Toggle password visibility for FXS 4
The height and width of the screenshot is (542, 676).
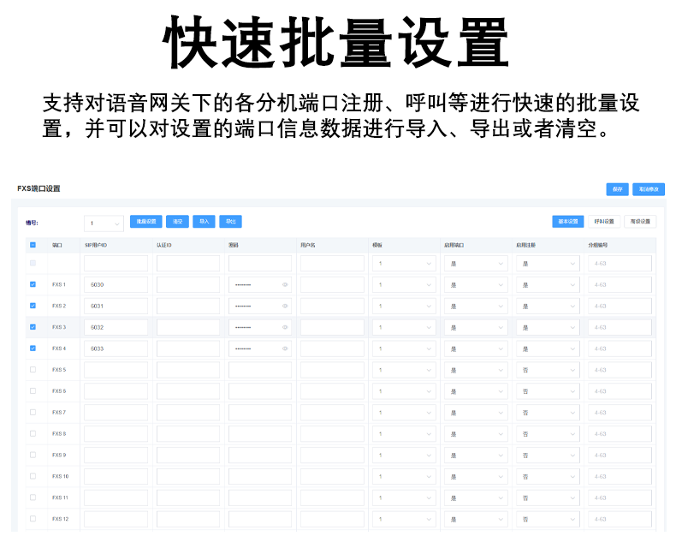[285, 348]
